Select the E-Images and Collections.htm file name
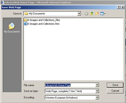This screenshot has height=103, width=126. [43, 24]
